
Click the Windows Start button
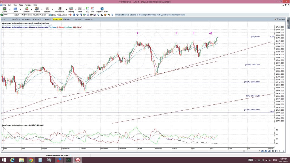click(x=3, y=160)
